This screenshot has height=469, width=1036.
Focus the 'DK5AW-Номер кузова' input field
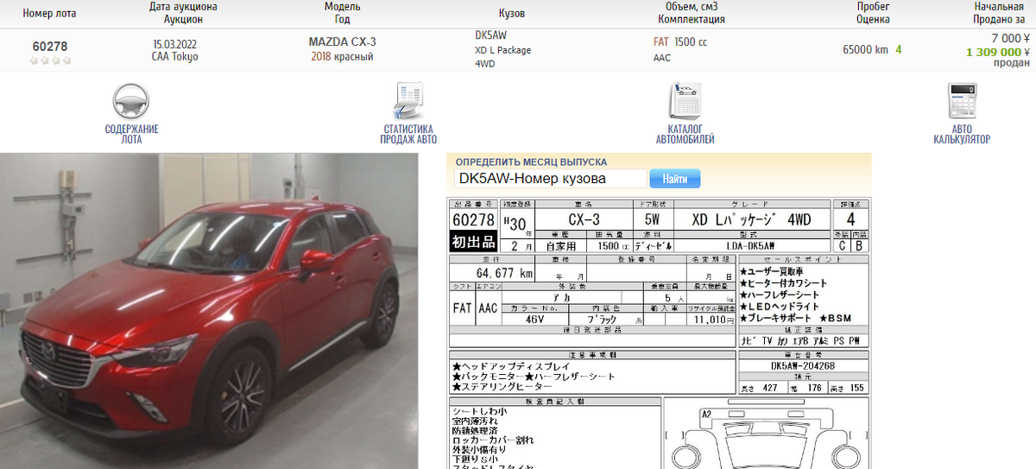[550, 179]
